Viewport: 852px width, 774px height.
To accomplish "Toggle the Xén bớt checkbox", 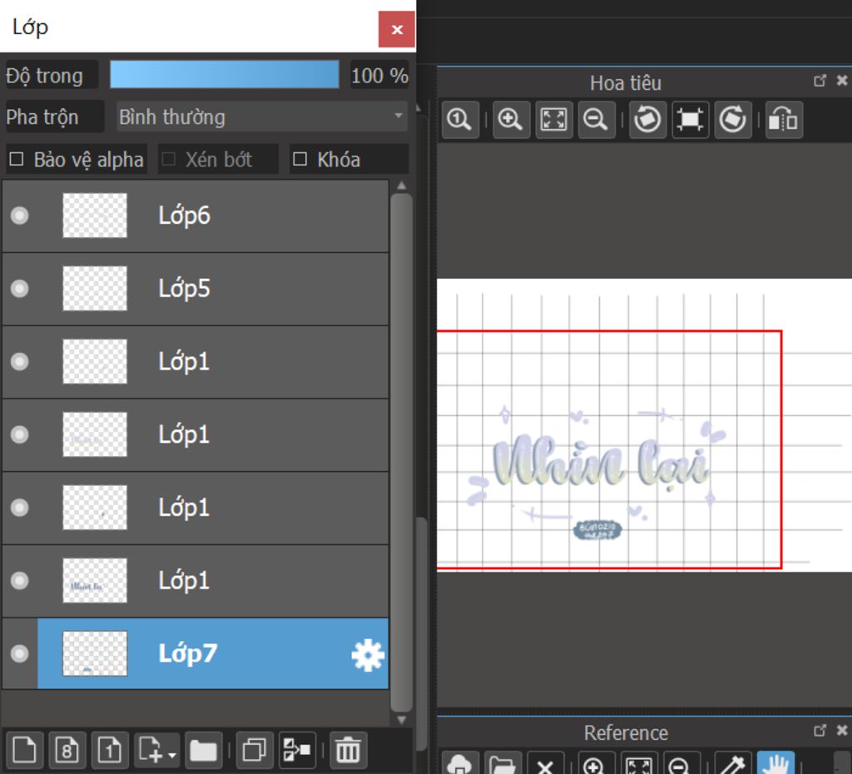I will [169, 159].
